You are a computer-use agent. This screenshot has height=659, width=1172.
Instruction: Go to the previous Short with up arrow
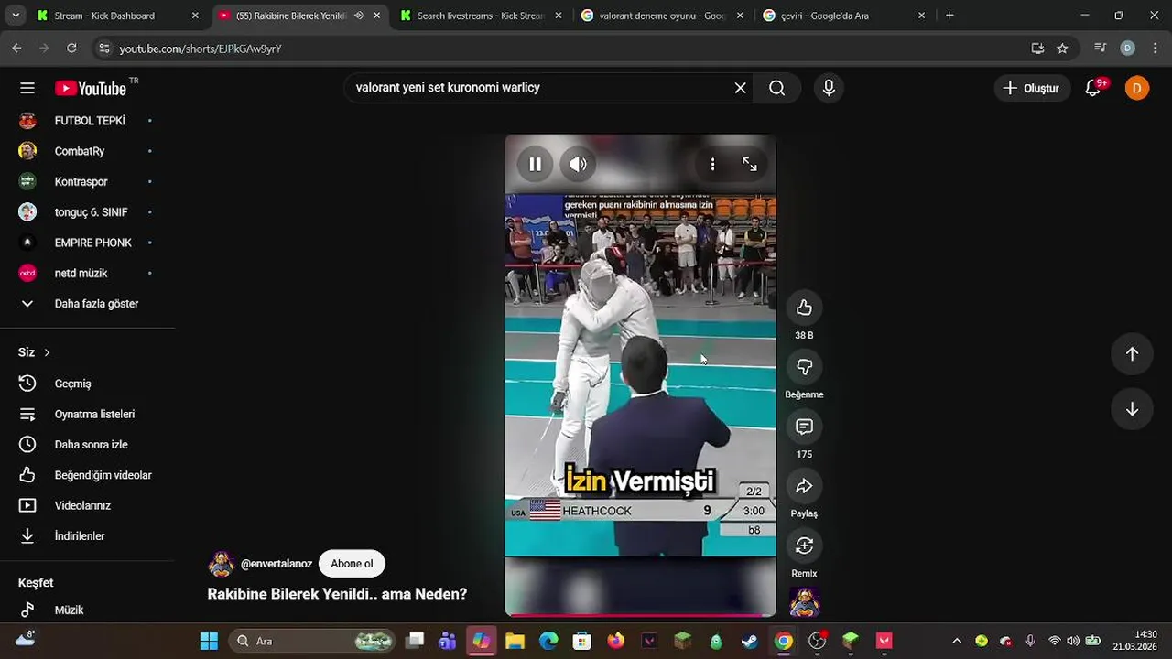tap(1132, 354)
